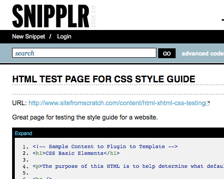Select the 'Great page for testing' description text
This screenshot has width=224, height=179.
pyautogui.click(x=85, y=117)
